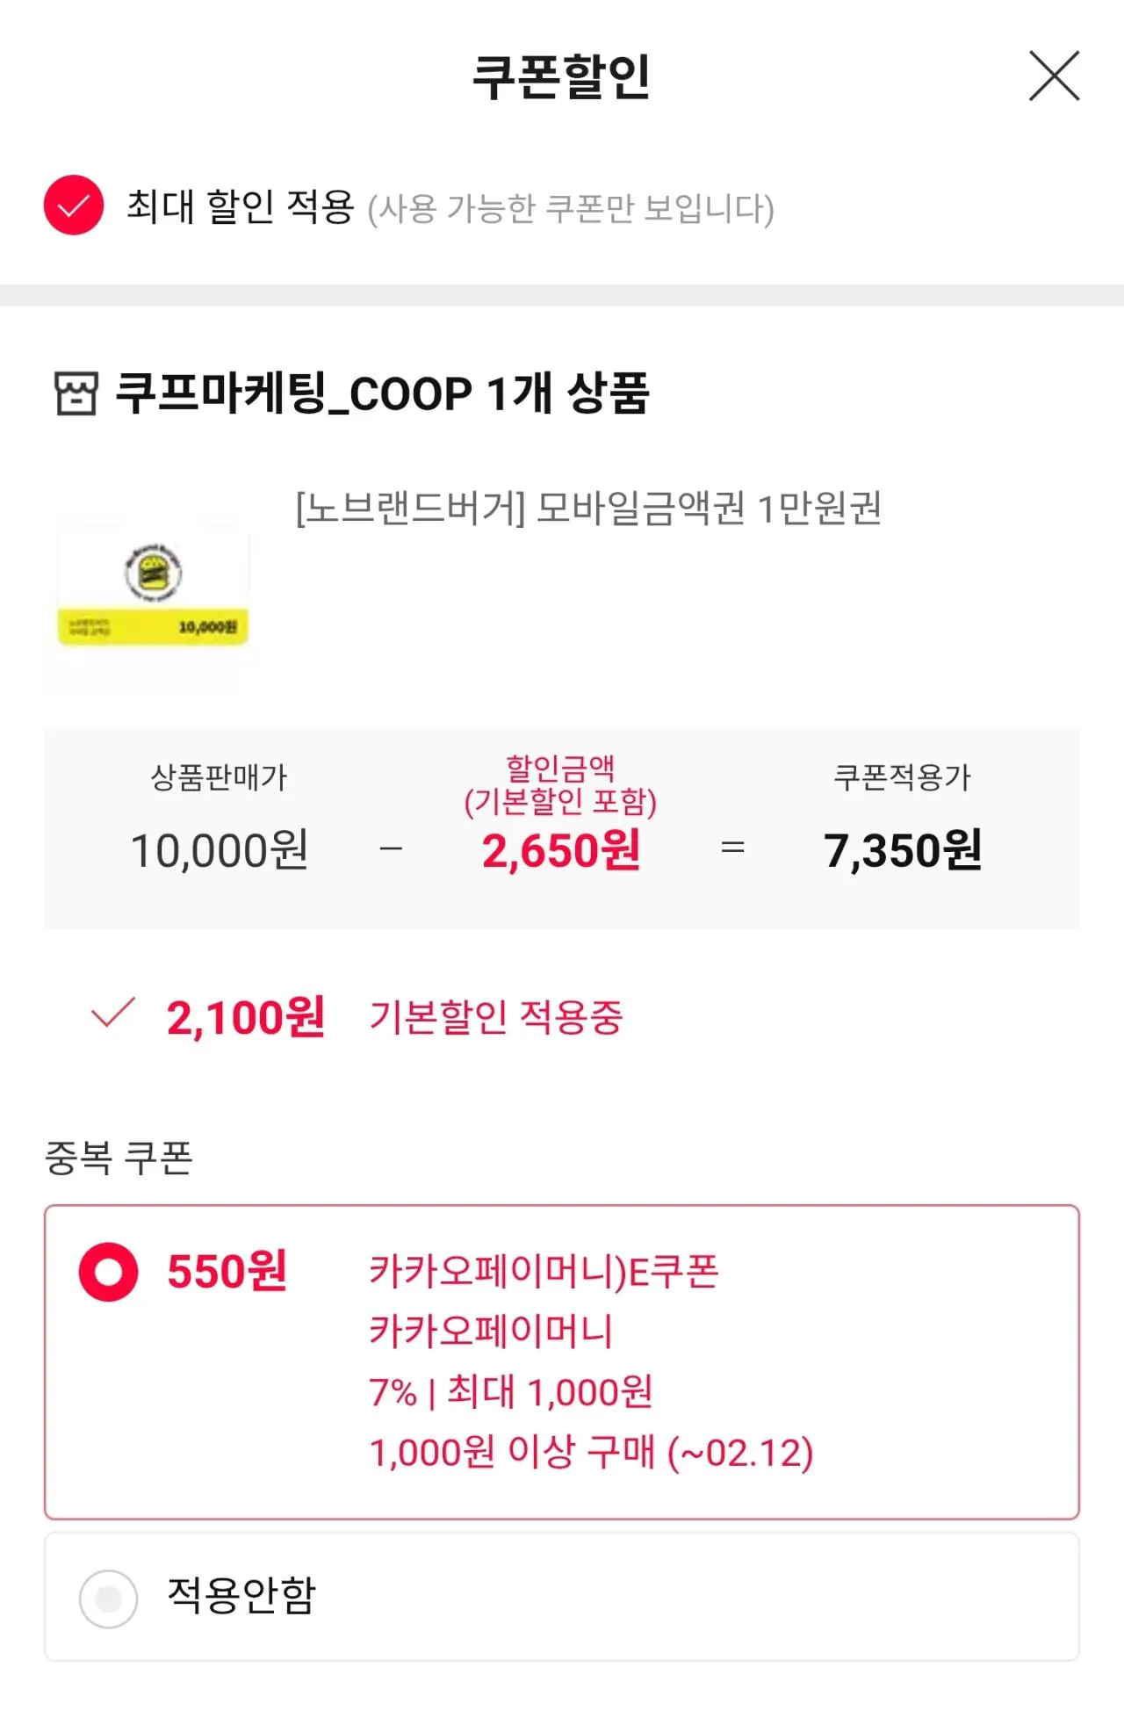The image size is (1124, 1725).
Task: Click the store icon beside 쿠프마케팅_COOP
Action: pyautogui.click(x=76, y=393)
